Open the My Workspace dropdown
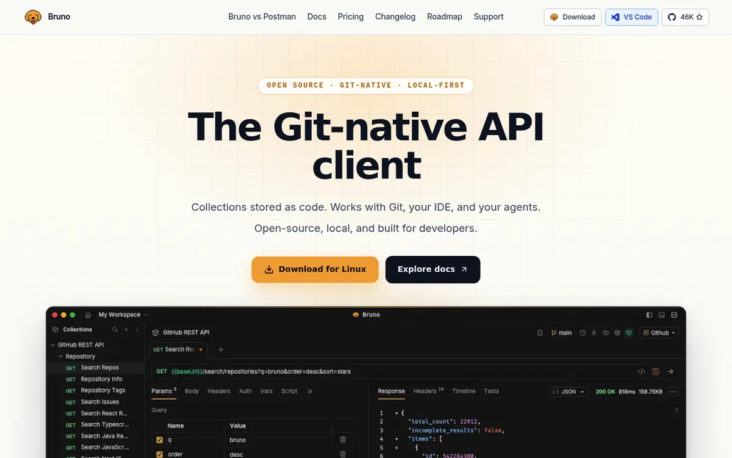Image resolution: width=732 pixels, height=458 pixels. [123, 315]
